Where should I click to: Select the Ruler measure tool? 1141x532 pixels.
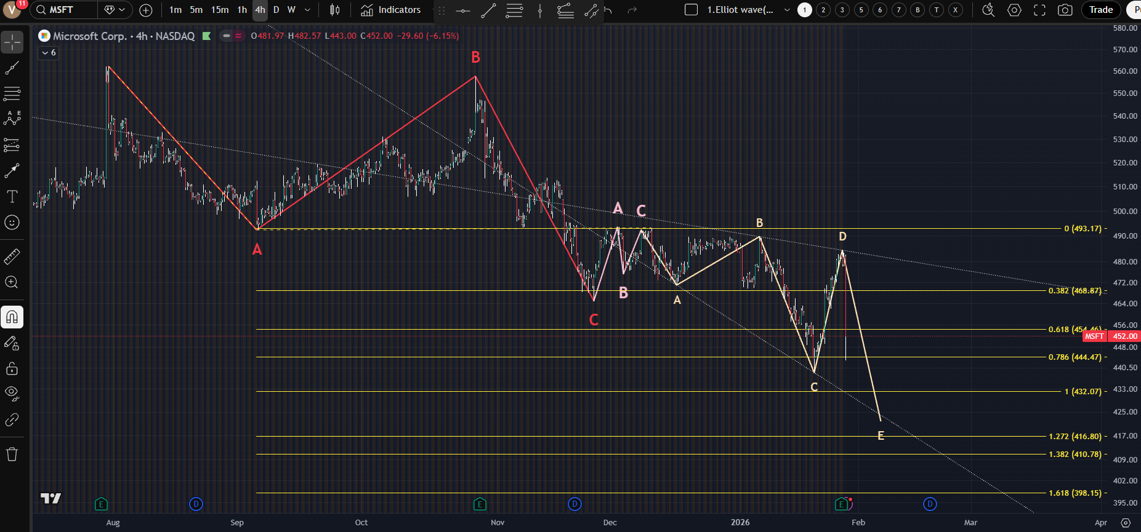[x=12, y=256]
